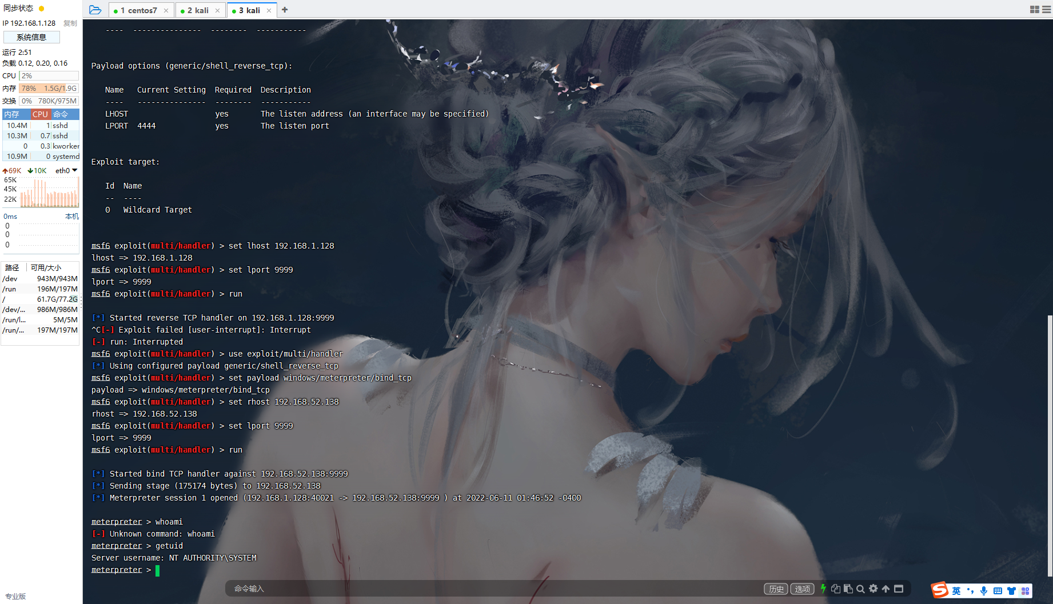Click the terminal vertical scrollbar
Image resolution: width=1053 pixels, height=604 pixels.
click(1050, 445)
